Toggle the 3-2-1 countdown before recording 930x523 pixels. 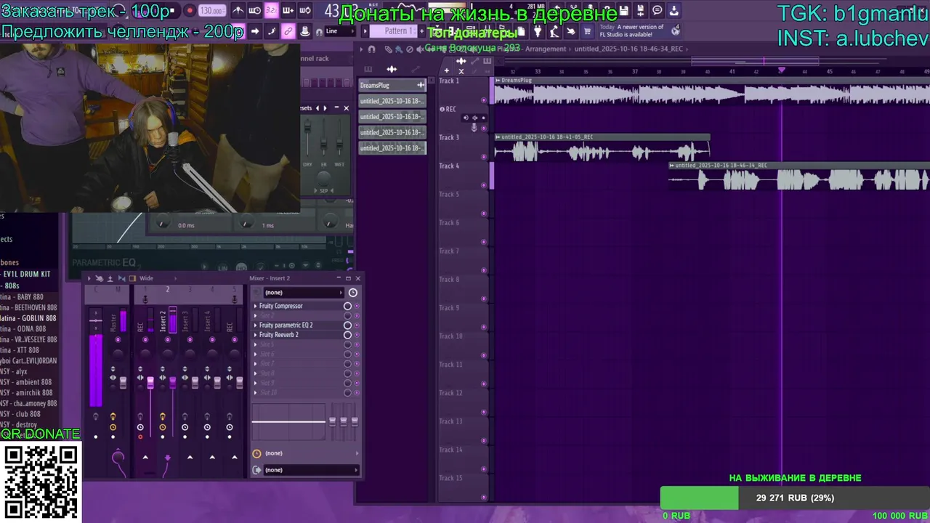[271, 10]
